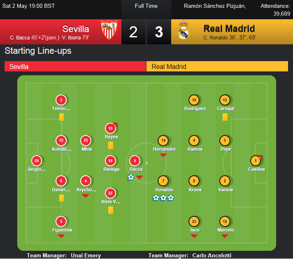This screenshot has height=259, width=293.
Task: Click the substitution arrow under Figueiras
Action: tap(61, 236)
